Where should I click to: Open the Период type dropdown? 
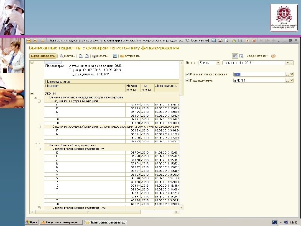pyautogui.click(x=218, y=63)
